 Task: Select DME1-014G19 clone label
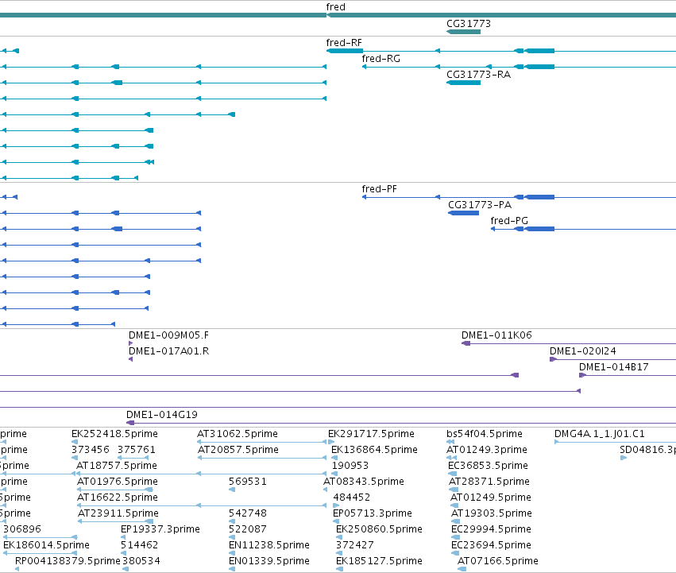[x=162, y=415]
